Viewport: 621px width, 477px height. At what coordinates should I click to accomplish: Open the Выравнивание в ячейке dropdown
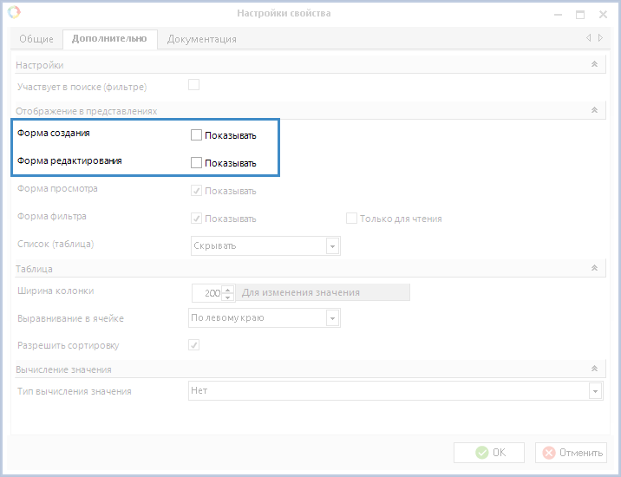[x=332, y=318]
